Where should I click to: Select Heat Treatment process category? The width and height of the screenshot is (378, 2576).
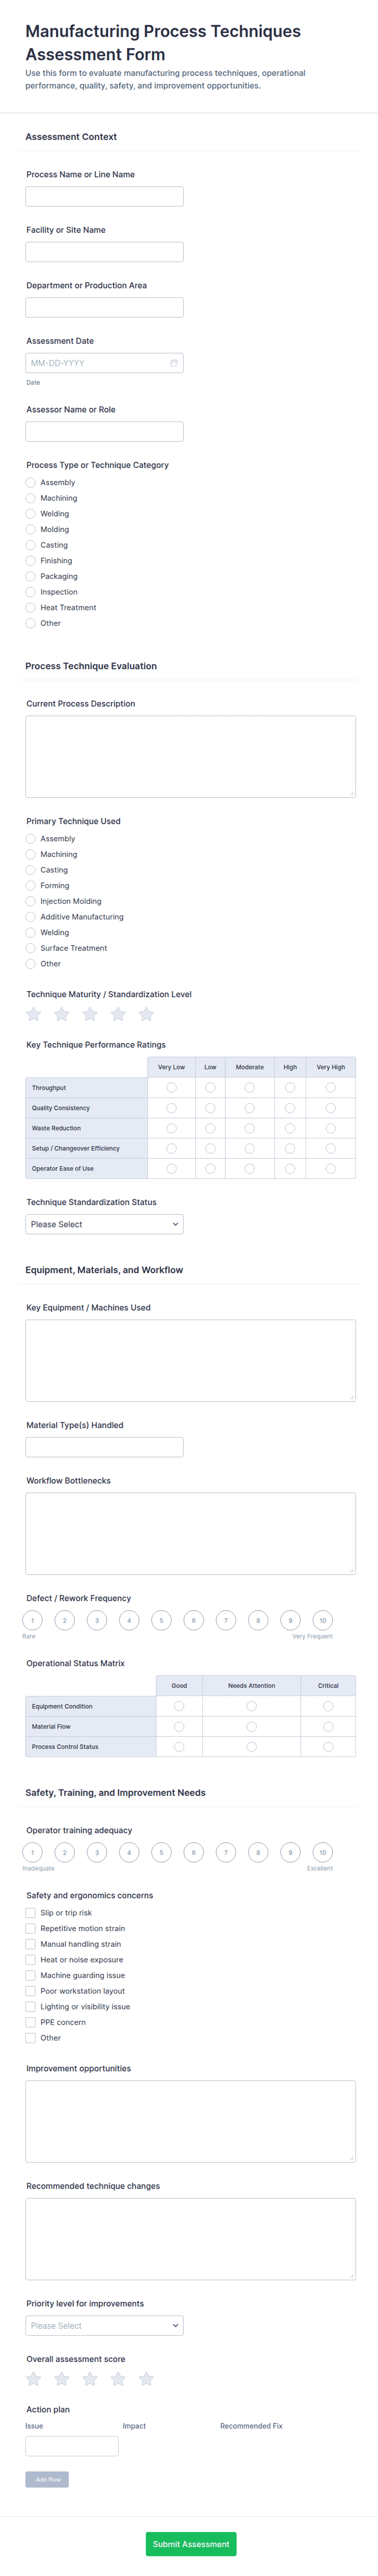pos(30,607)
